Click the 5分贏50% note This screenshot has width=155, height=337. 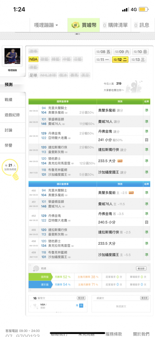pos(87,175)
